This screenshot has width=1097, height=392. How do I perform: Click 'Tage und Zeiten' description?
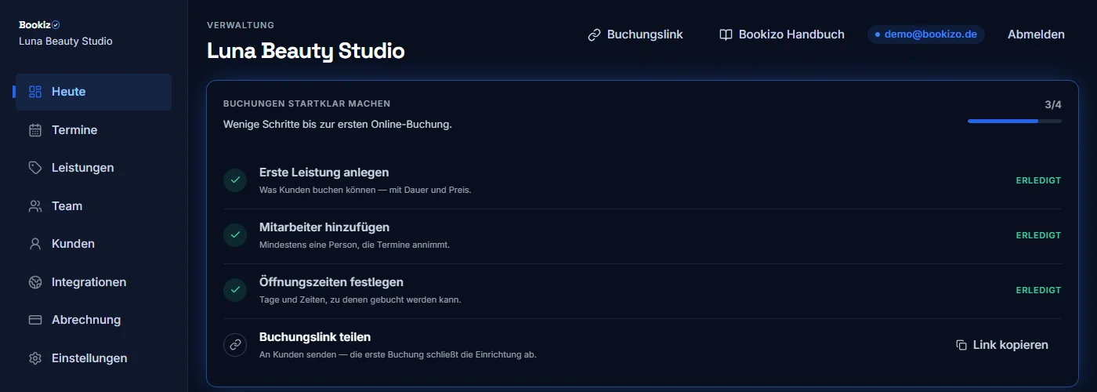360,299
